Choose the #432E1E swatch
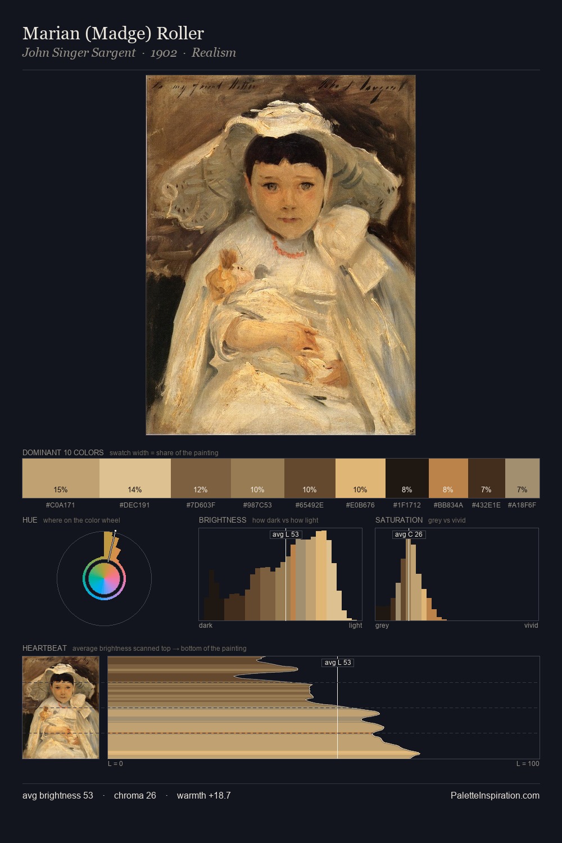 click(x=487, y=478)
